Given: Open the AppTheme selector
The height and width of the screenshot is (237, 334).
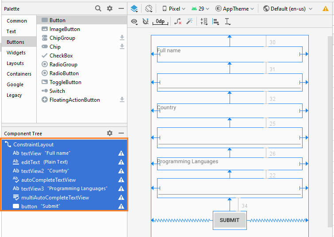Looking at the screenshot, I should (x=234, y=9).
